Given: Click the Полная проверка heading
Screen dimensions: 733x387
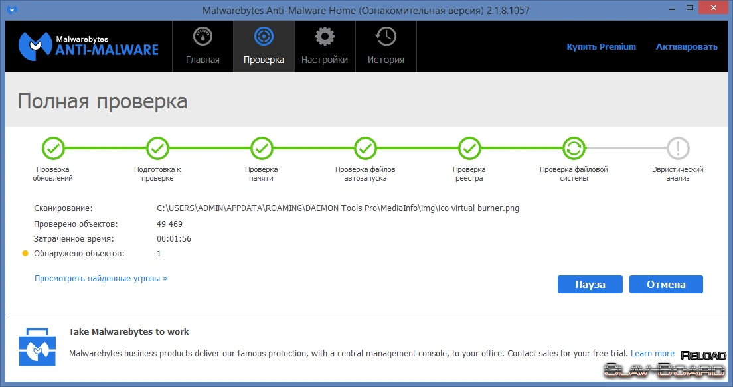Looking at the screenshot, I should (x=102, y=102).
